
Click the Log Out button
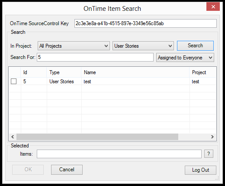click(x=200, y=170)
